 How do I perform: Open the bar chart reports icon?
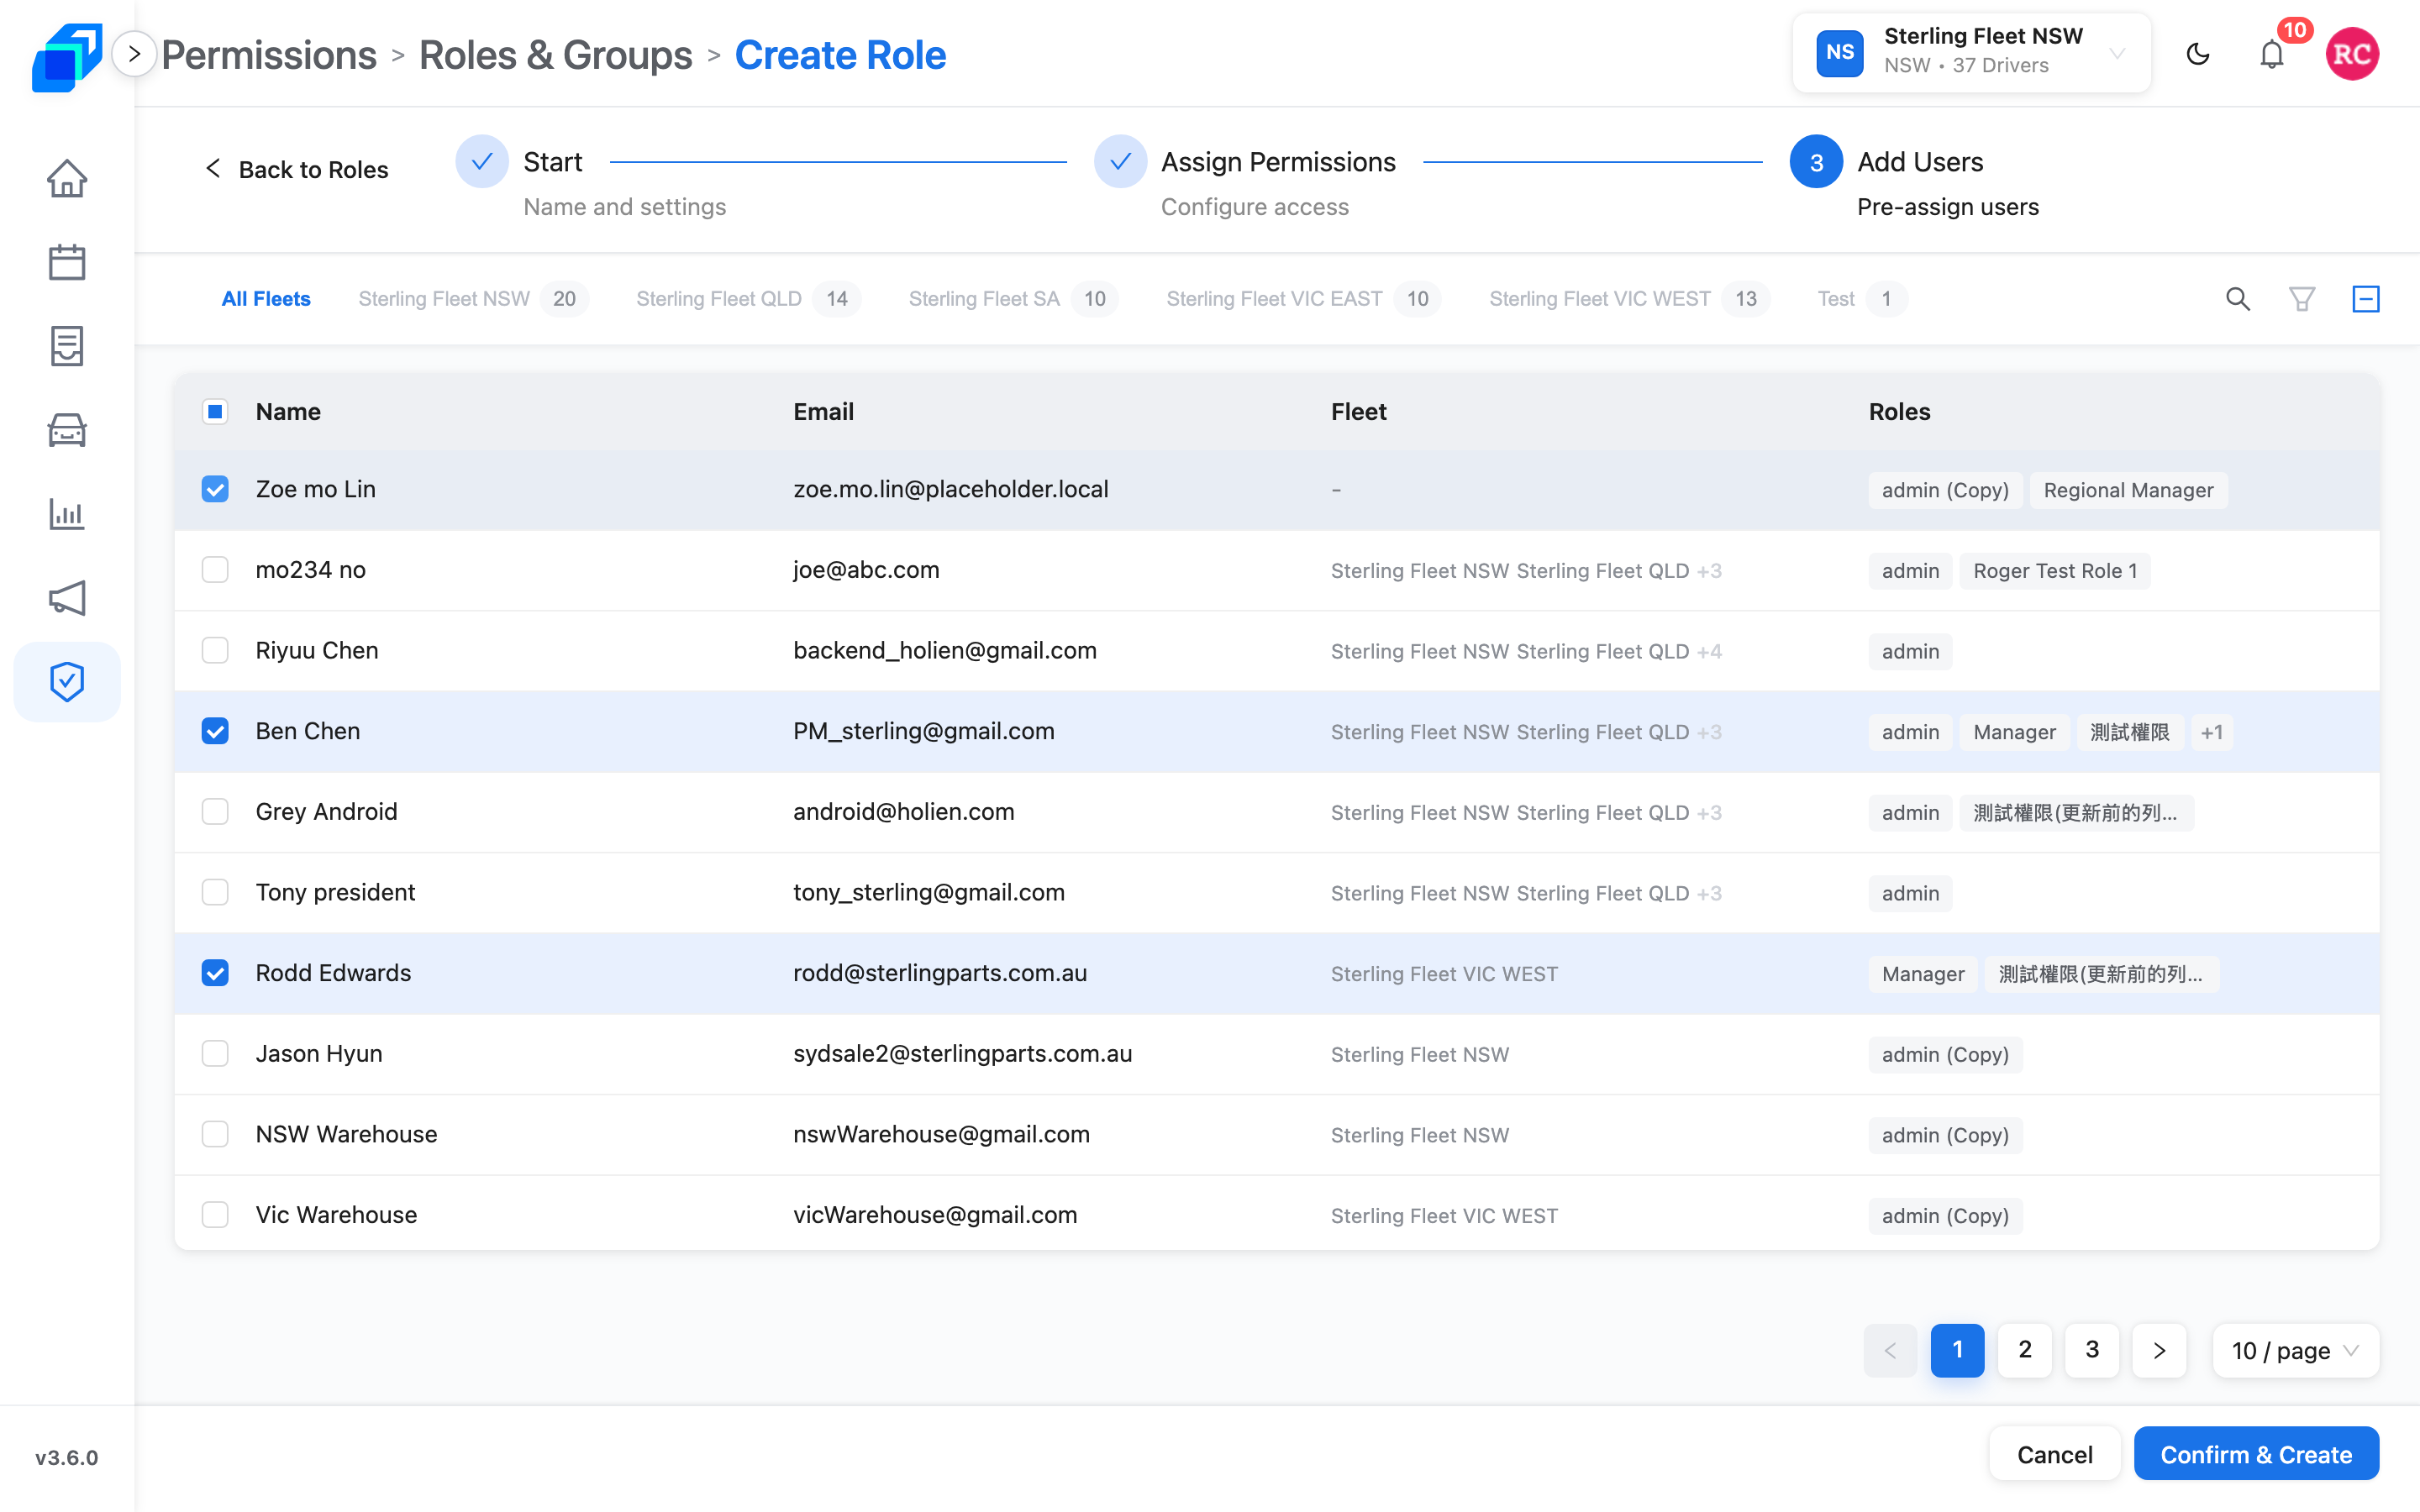click(67, 514)
